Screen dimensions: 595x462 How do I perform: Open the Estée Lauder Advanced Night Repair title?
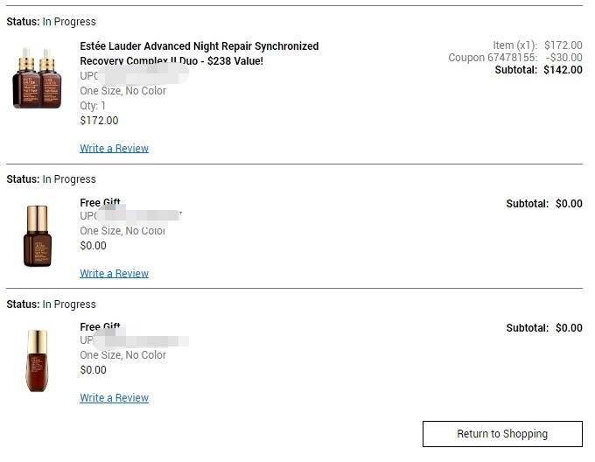coord(199,53)
